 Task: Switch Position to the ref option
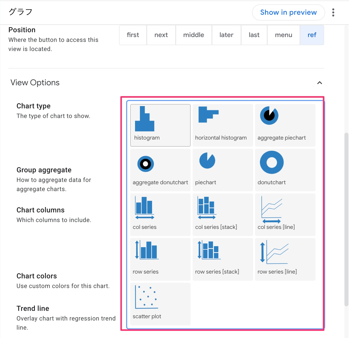click(312, 35)
